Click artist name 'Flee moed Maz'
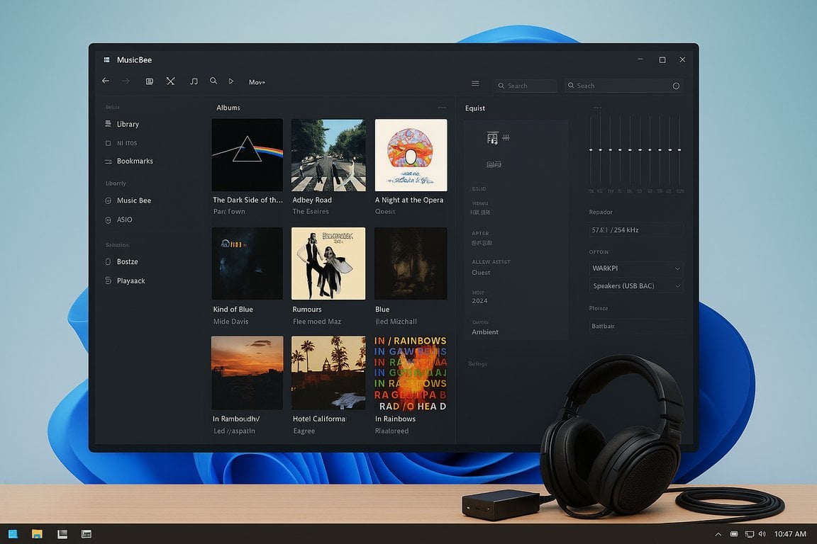 pyautogui.click(x=317, y=322)
